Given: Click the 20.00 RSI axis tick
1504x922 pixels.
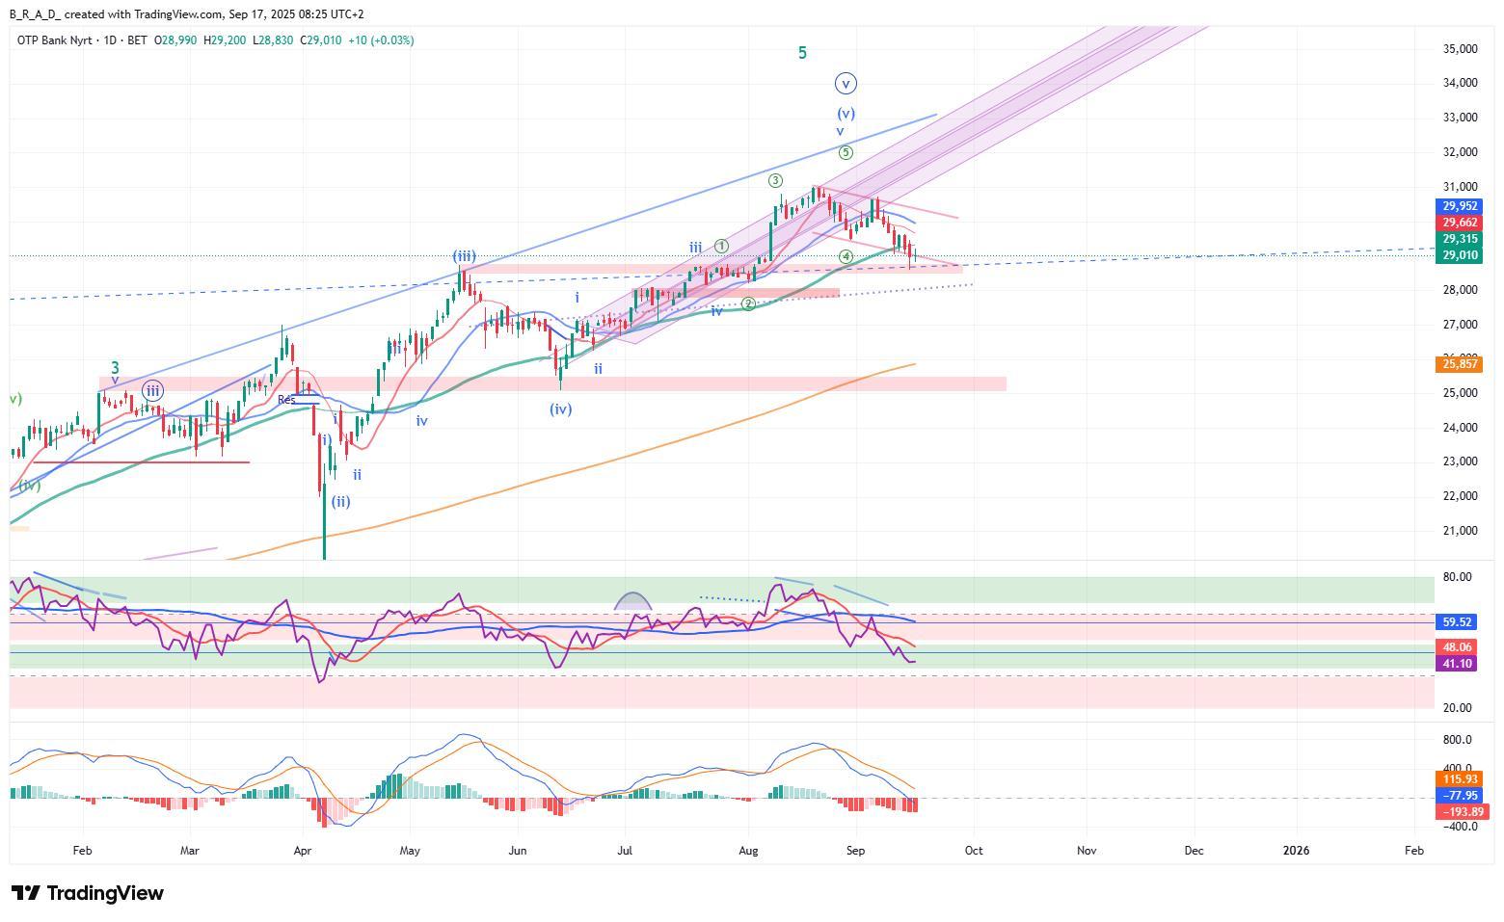Looking at the screenshot, I should (1457, 708).
